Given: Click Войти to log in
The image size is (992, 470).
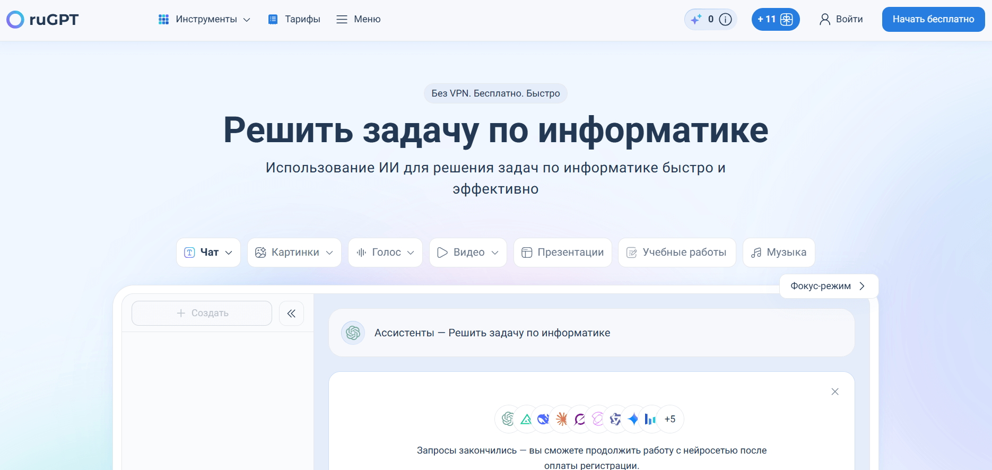Looking at the screenshot, I should pyautogui.click(x=841, y=20).
